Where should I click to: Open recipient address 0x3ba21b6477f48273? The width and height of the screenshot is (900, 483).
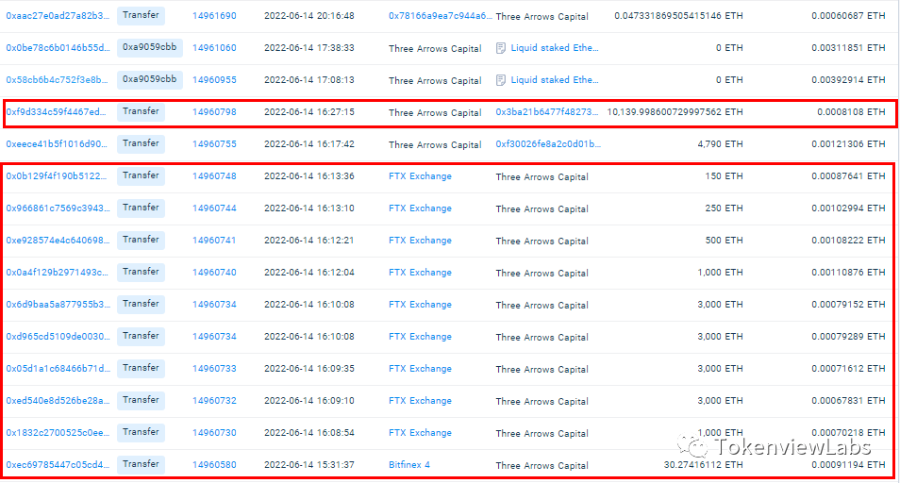click(x=546, y=112)
